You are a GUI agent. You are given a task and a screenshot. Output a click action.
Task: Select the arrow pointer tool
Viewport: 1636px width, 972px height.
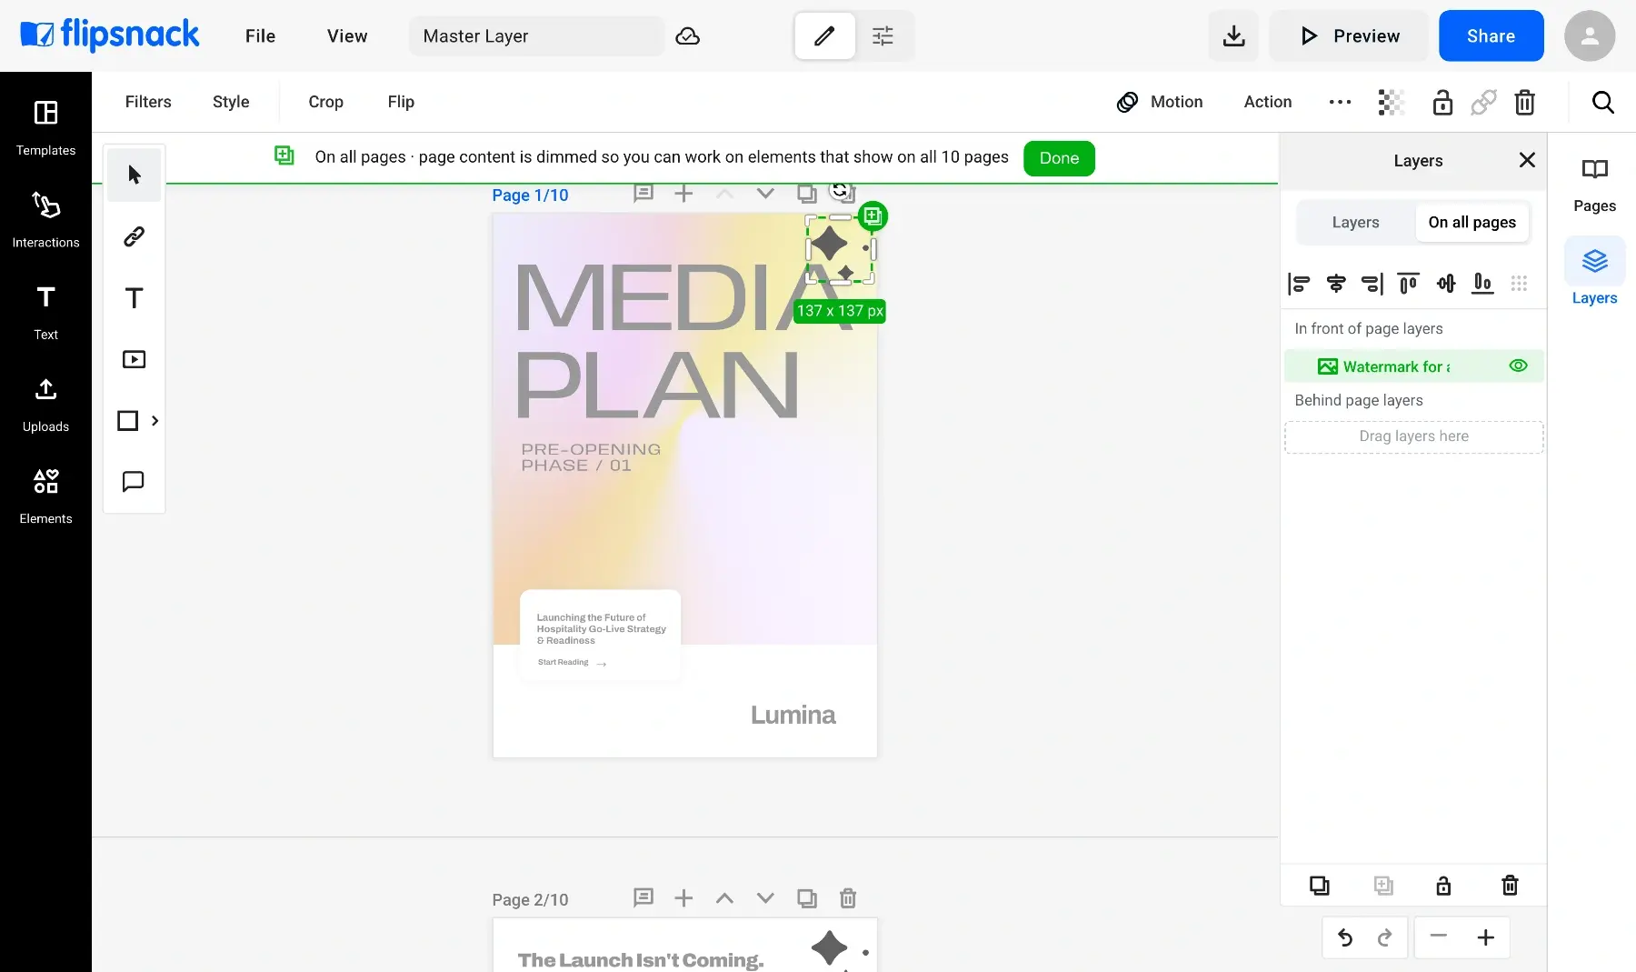coord(135,175)
